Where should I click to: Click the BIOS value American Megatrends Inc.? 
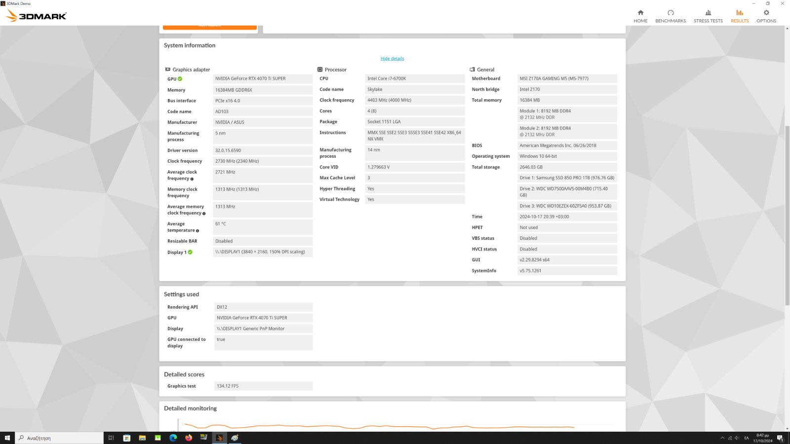tap(567, 146)
